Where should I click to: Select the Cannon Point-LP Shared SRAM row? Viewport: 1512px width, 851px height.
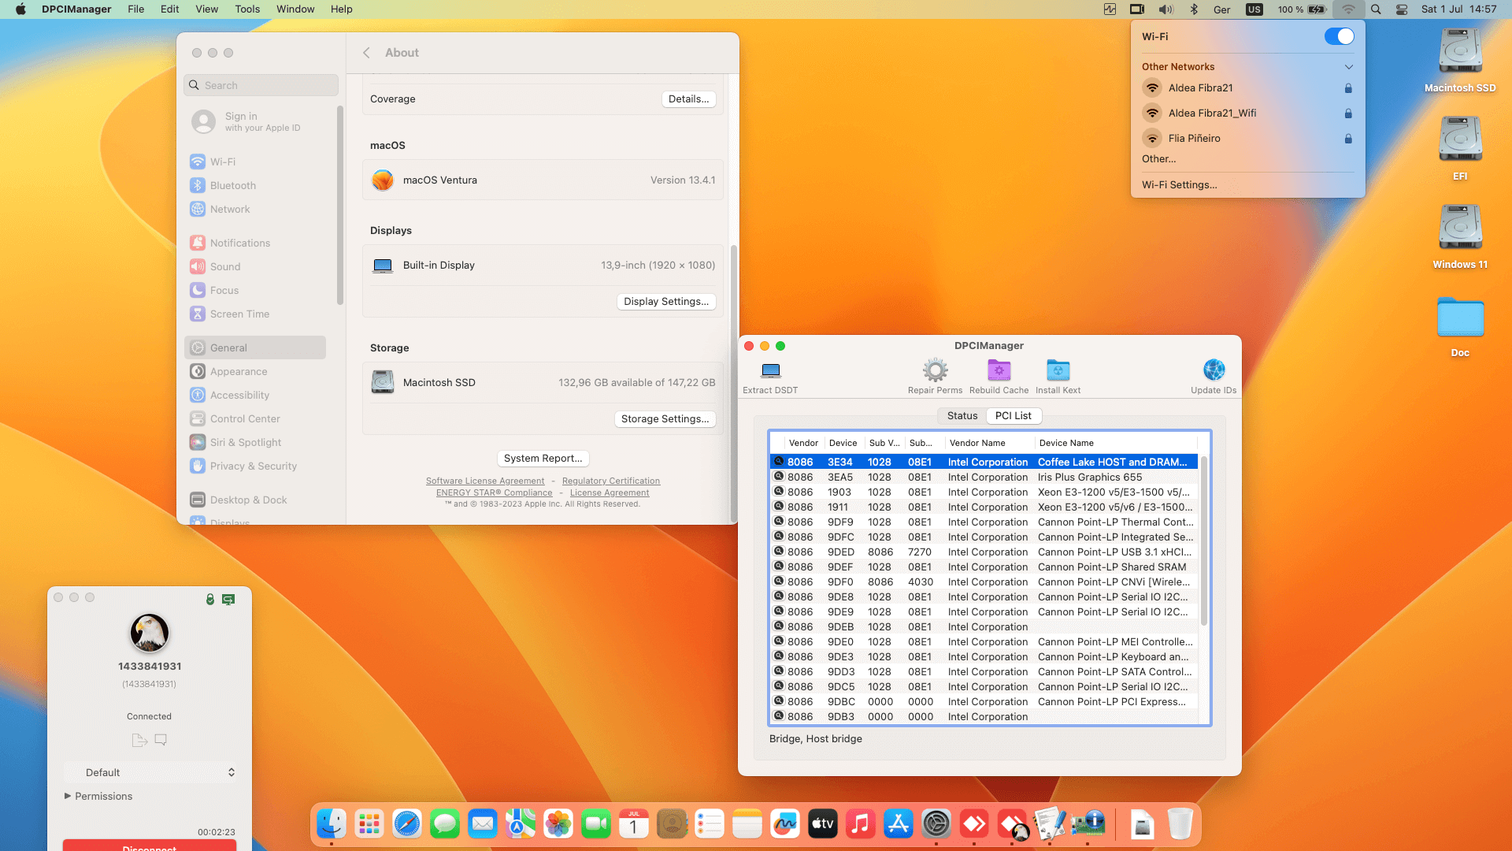984,567
